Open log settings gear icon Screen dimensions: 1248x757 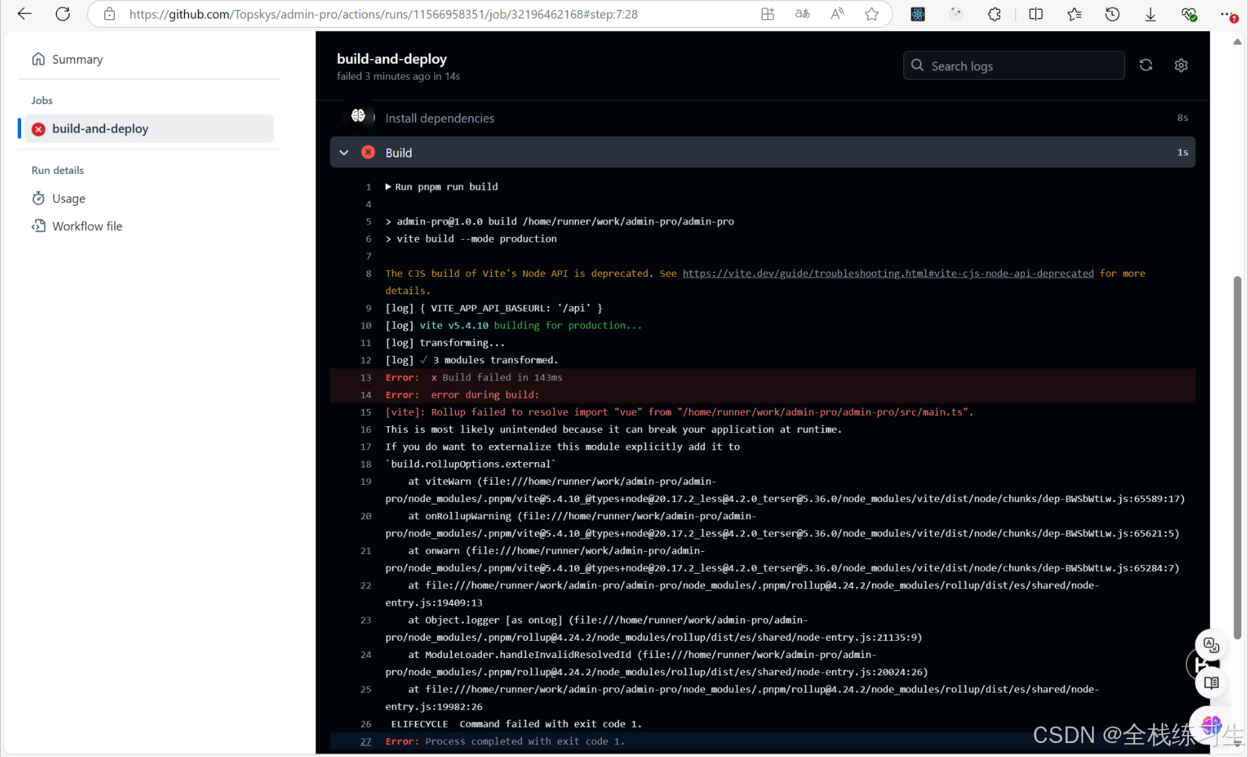pos(1181,65)
